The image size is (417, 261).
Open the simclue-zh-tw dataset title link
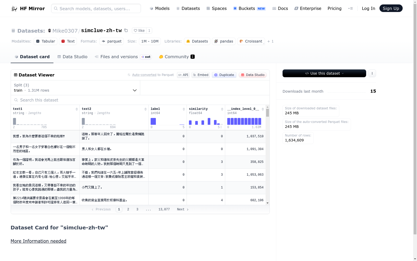(x=101, y=31)
